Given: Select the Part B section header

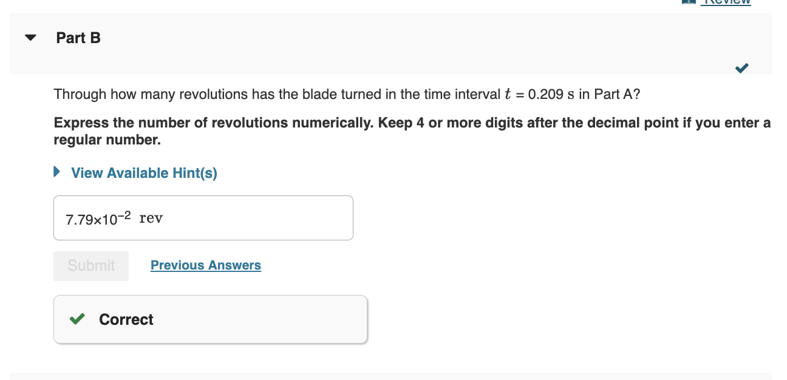Looking at the screenshot, I should click(78, 38).
